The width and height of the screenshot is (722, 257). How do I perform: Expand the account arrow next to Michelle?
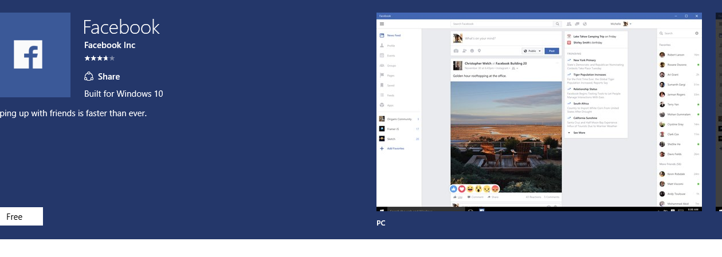[x=630, y=24]
